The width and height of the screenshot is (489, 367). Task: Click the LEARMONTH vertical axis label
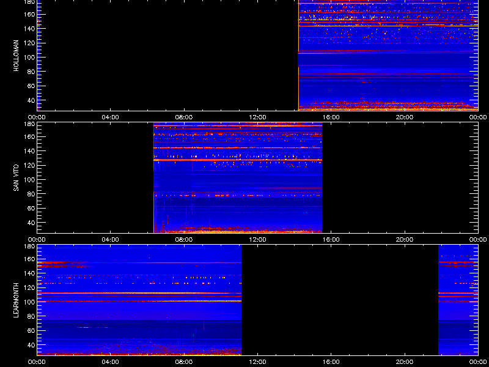(17, 300)
